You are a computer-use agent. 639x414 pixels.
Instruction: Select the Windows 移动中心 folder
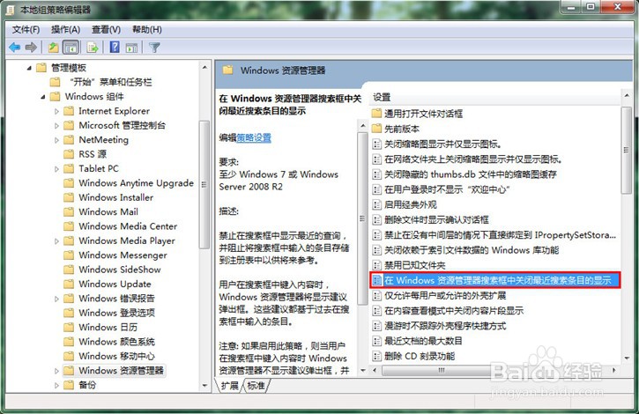(116, 356)
